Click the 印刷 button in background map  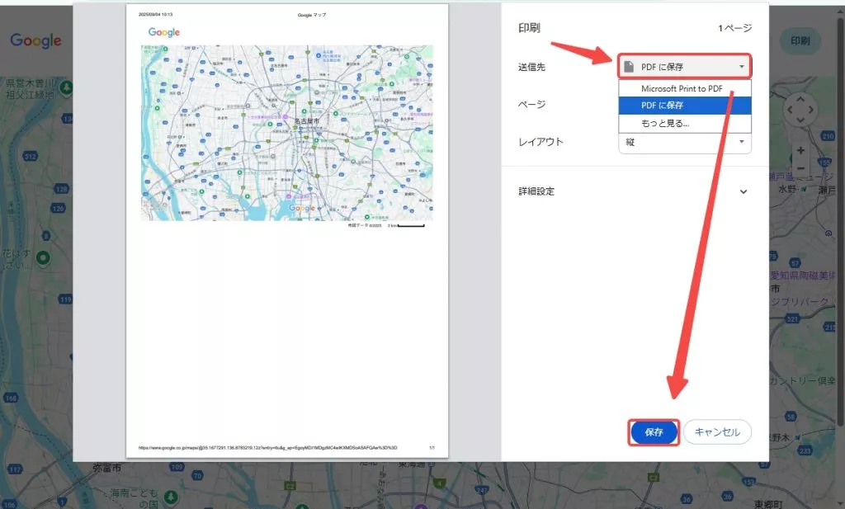[x=800, y=41]
